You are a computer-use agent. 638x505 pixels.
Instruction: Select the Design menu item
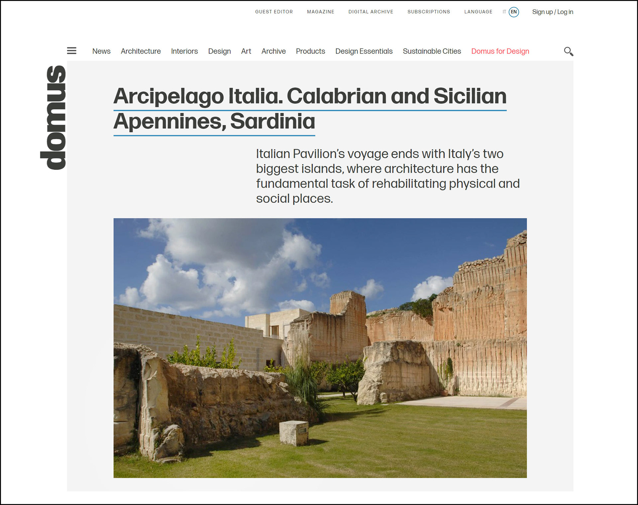219,51
